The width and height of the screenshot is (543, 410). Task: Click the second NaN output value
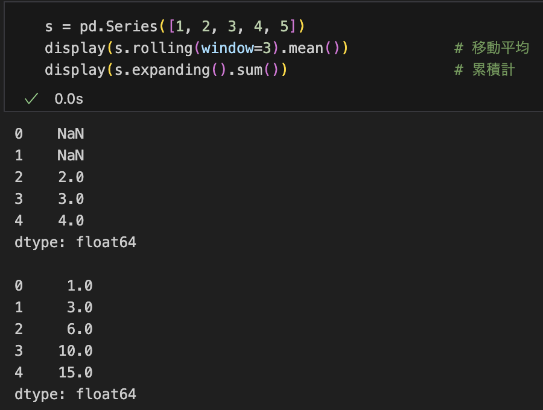click(x=71, y=156)
